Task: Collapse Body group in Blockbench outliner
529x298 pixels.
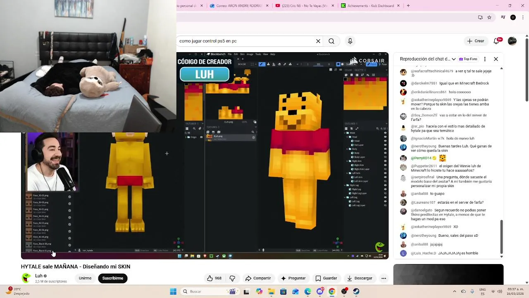Action: click(348, 149)
